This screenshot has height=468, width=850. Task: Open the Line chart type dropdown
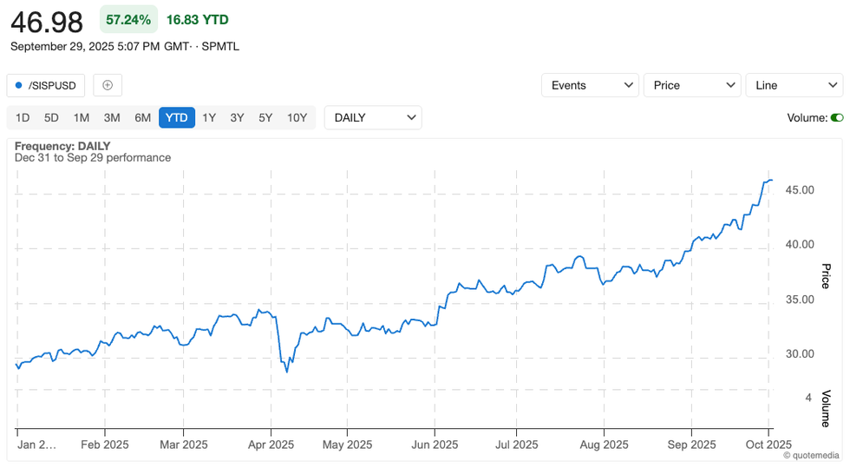click(794, 85)
